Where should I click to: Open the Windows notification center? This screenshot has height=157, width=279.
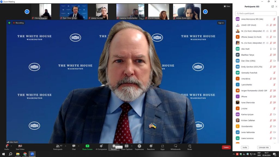(275, 154)
